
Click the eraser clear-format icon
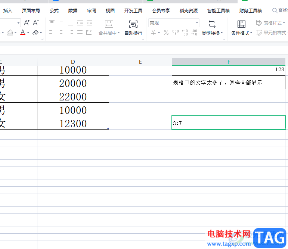pyautogui.click(x=35, y=33)
